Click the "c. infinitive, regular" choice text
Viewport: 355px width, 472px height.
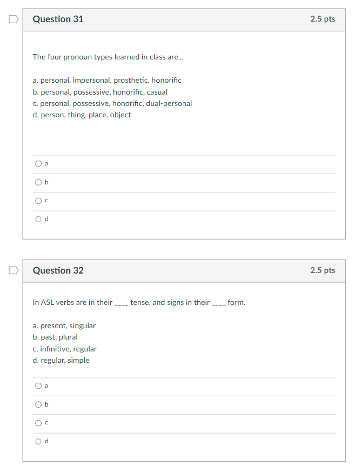[x=65, y=349]
